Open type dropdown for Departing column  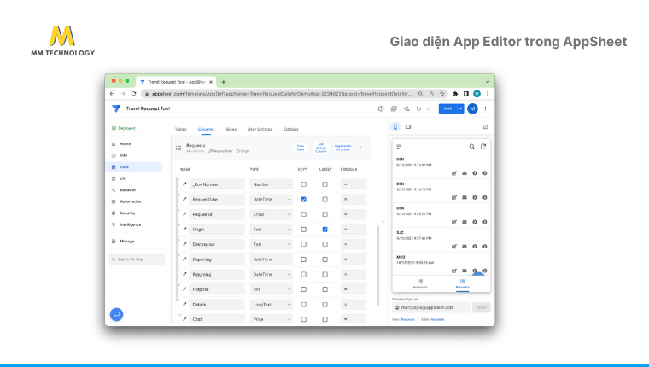coord(271,259)
